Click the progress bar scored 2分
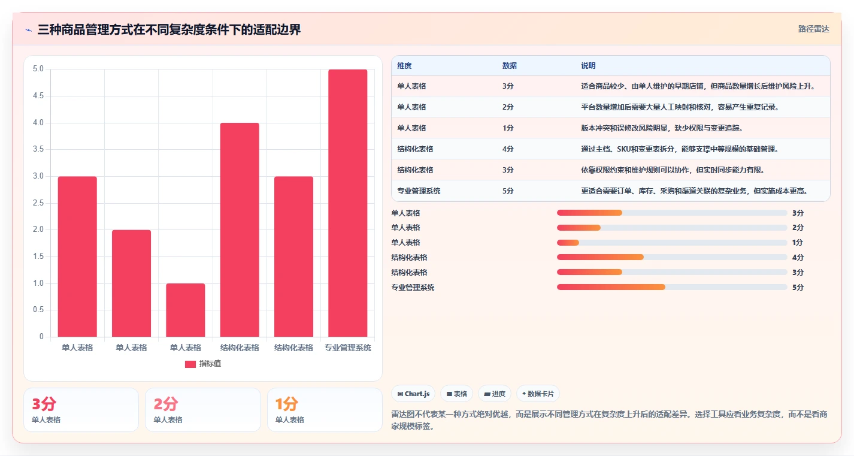Screen dimensions: 854x456 [672, 228]
